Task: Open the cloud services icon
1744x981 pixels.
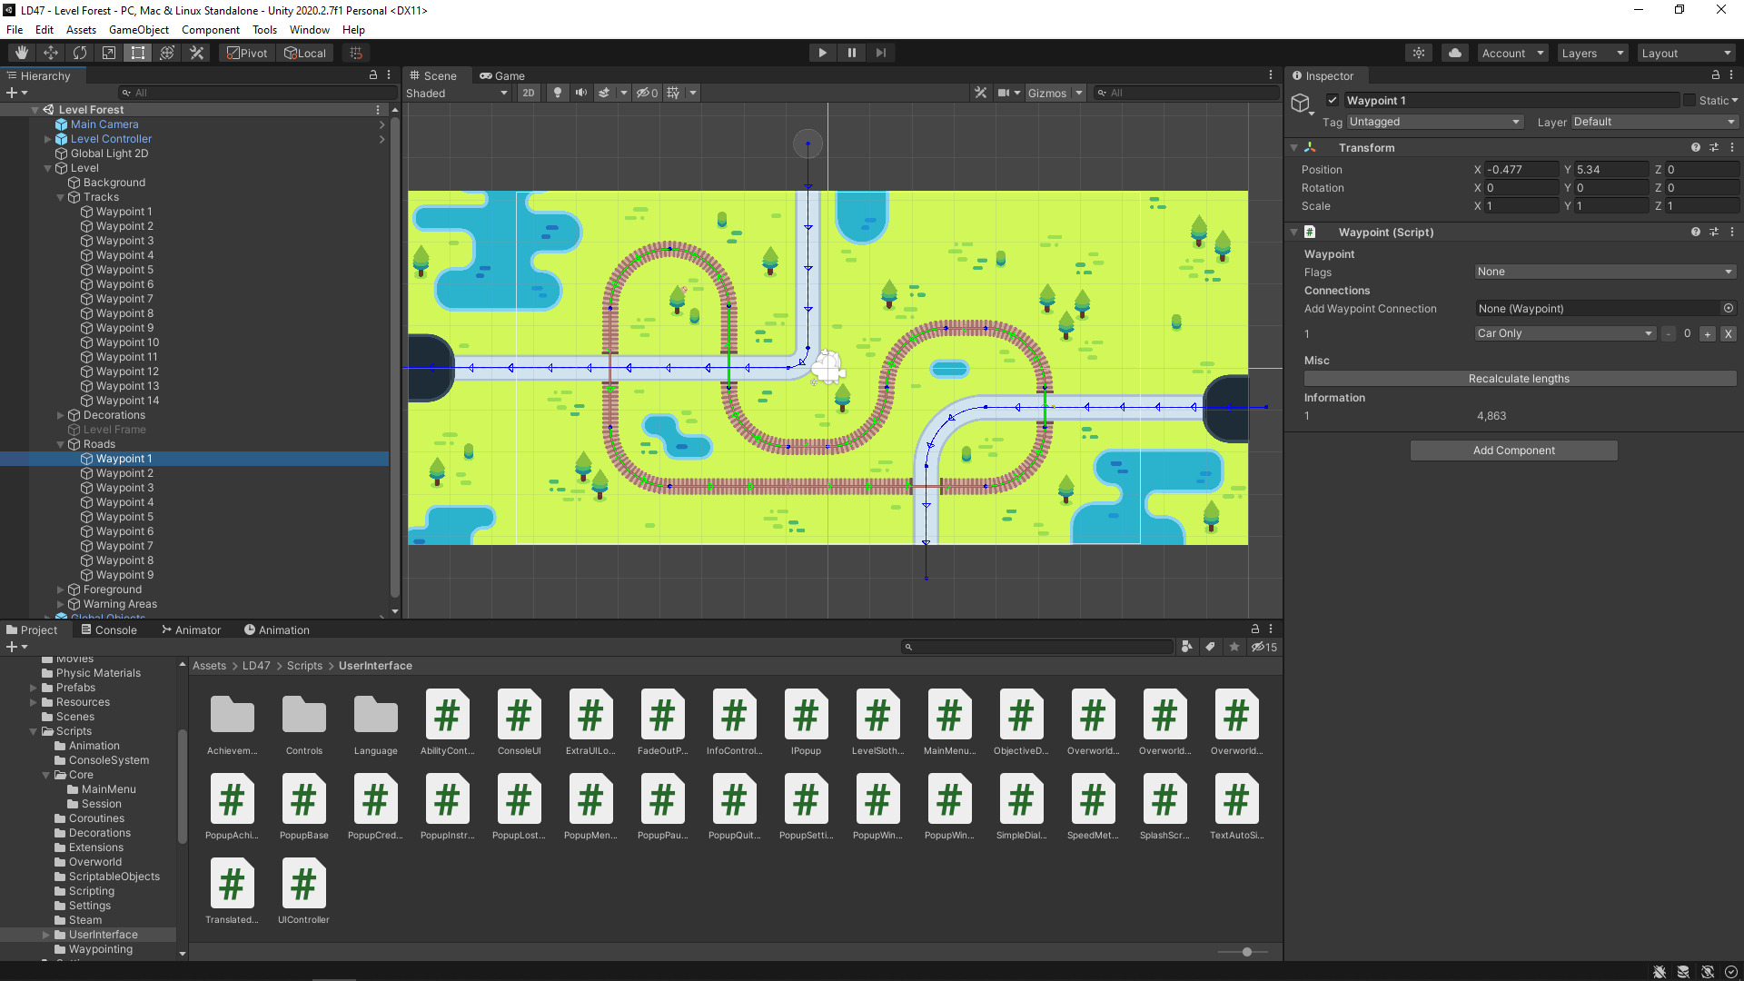Action: 1455,53
